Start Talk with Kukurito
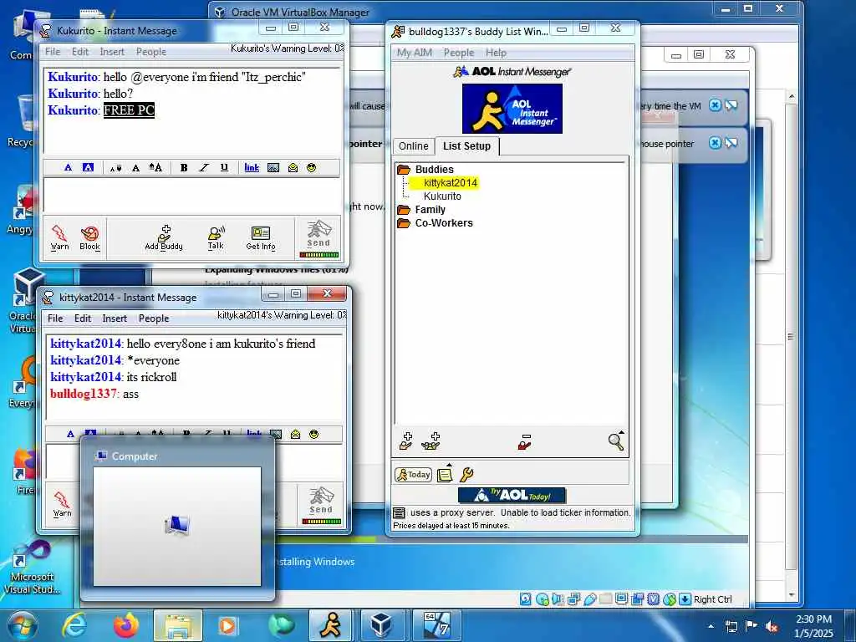The image size is (856, 642). click(x=217, y=237)
